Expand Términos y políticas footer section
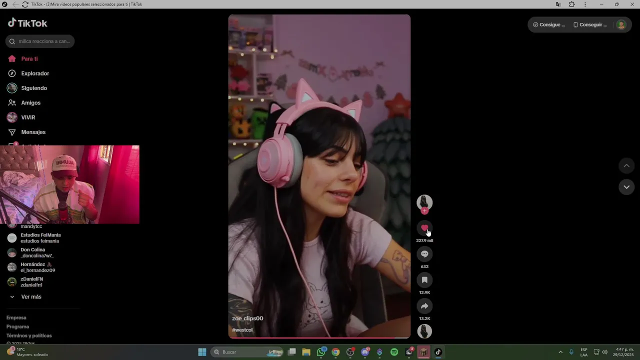Viewport: 640px width, 360px height. [x=29, y=335]
